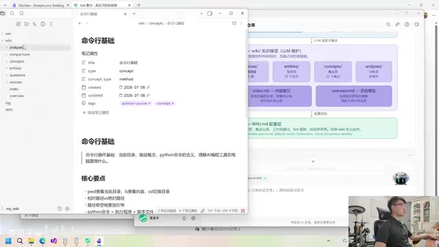
Task: Open the Obsidian bookmarks pane icon
Action: (x=21, y=13)
